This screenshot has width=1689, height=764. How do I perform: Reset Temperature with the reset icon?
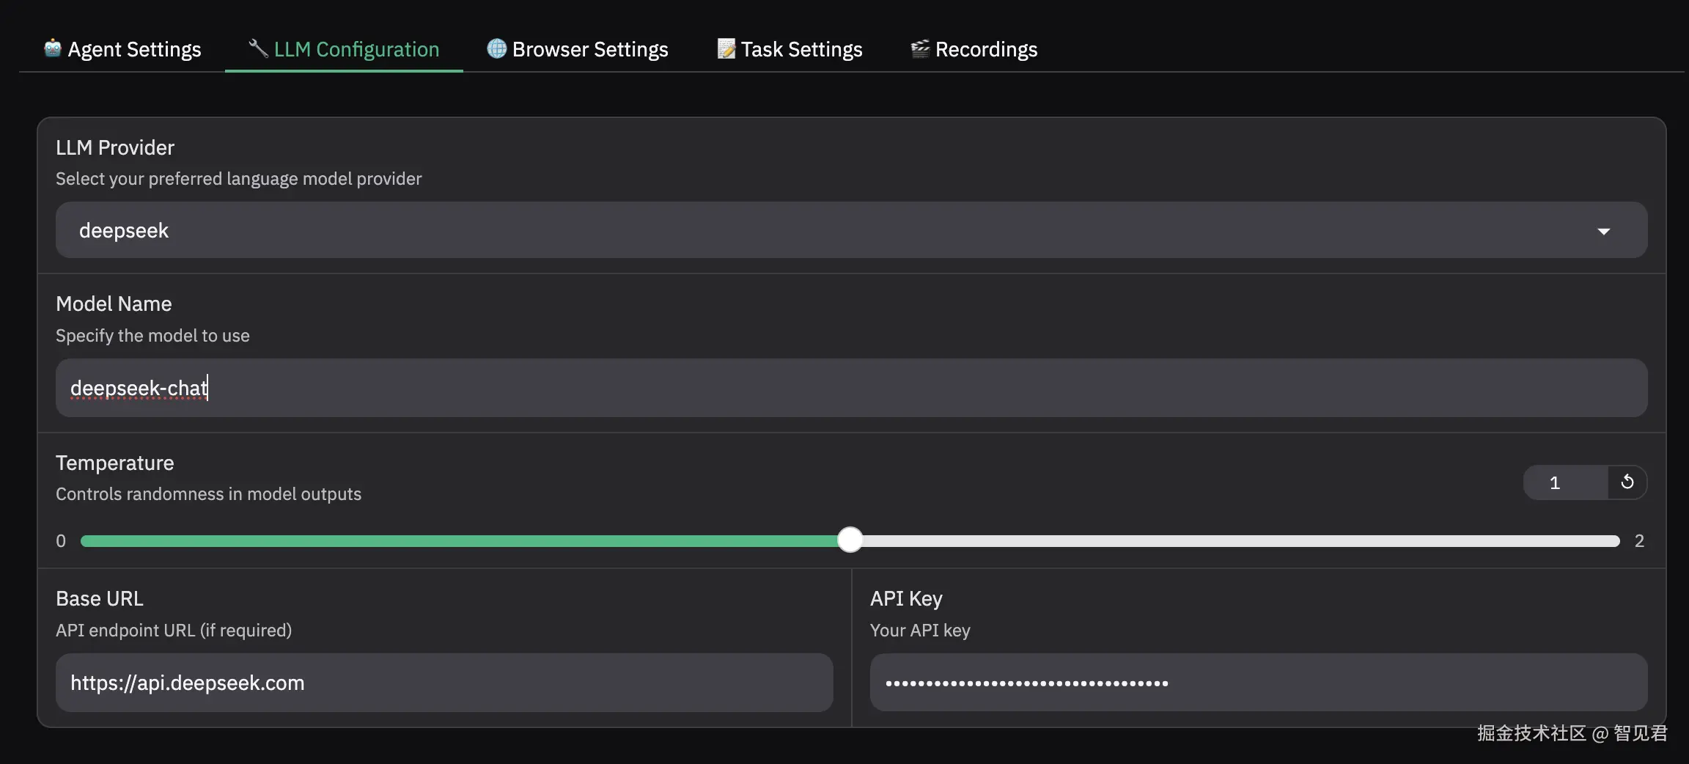point(1627,482)
